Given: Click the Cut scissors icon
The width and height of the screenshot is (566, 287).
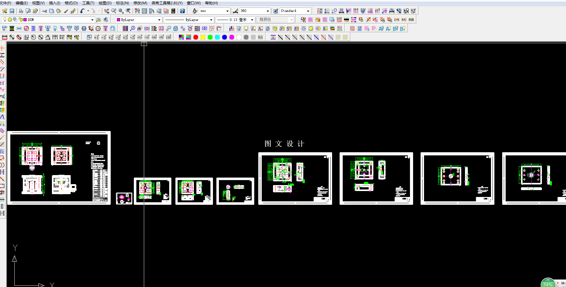Looking at the screenshot, I should point(44,11).
